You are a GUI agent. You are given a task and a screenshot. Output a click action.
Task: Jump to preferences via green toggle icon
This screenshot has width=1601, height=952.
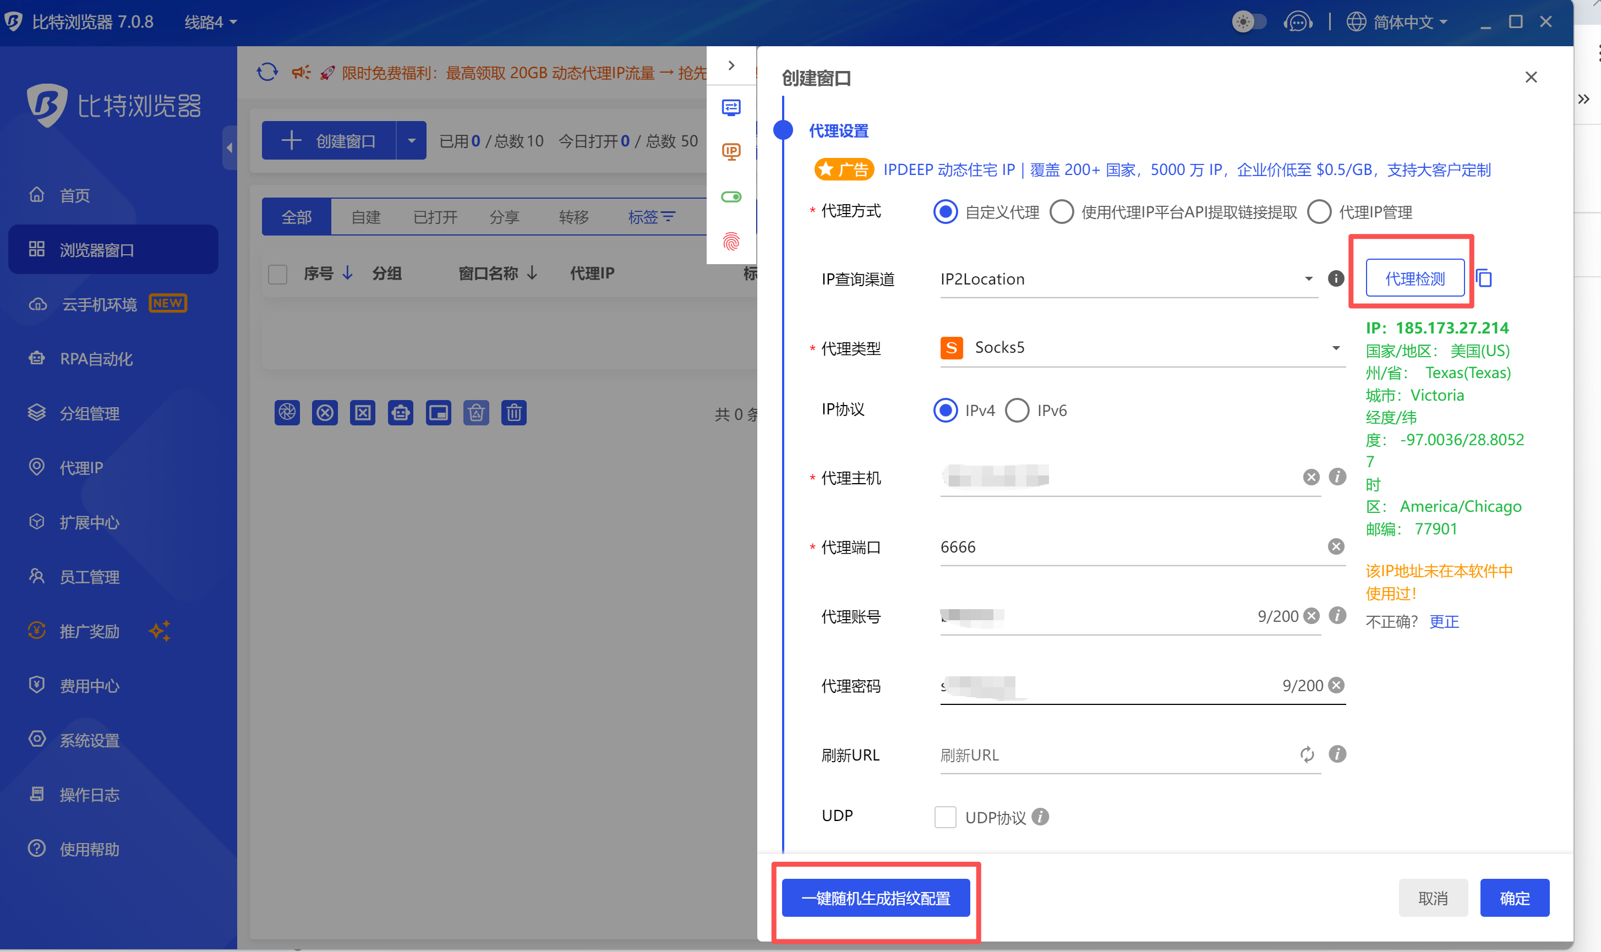coord(731,197)
